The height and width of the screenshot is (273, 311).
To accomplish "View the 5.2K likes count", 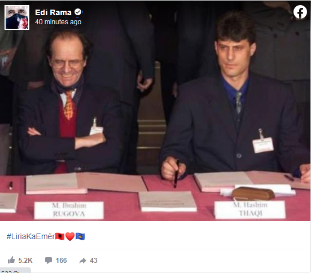I will [25, 261].
